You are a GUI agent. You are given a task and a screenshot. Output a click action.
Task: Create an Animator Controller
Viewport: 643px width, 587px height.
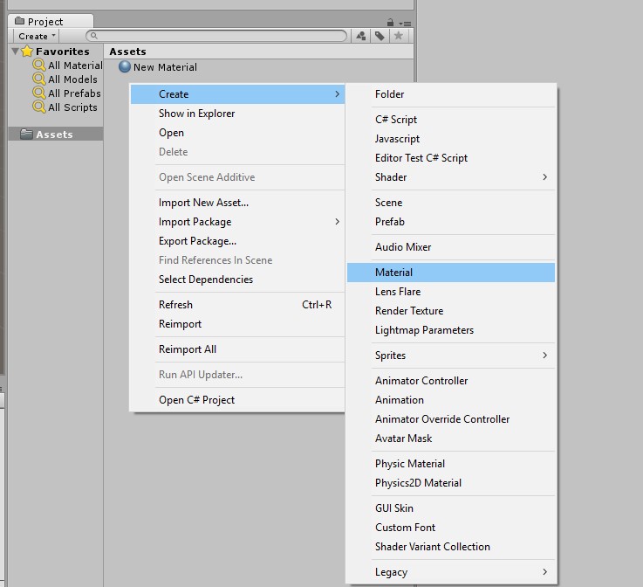coord(451,381)
